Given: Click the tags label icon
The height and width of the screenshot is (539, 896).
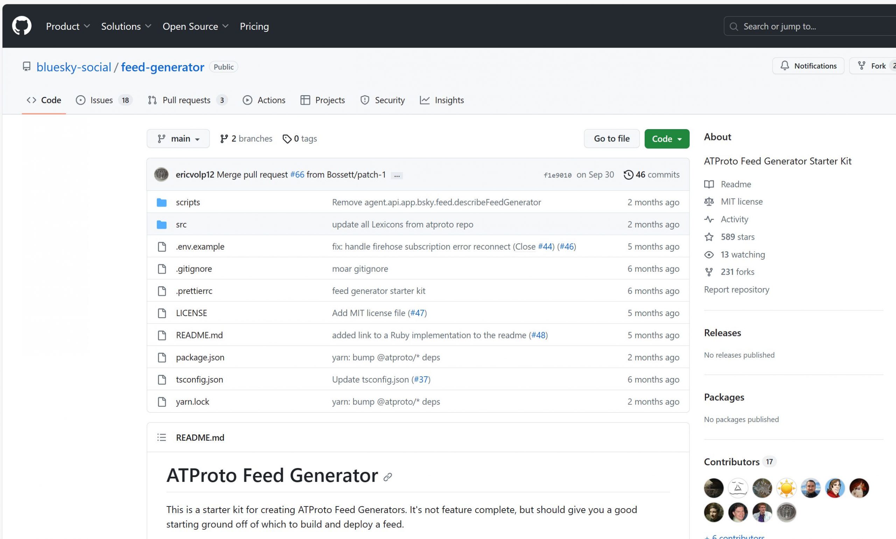Looking at the screenshot, I should 287,139.
